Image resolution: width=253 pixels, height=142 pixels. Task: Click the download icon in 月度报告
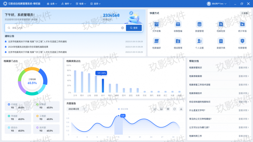point(181,109)
